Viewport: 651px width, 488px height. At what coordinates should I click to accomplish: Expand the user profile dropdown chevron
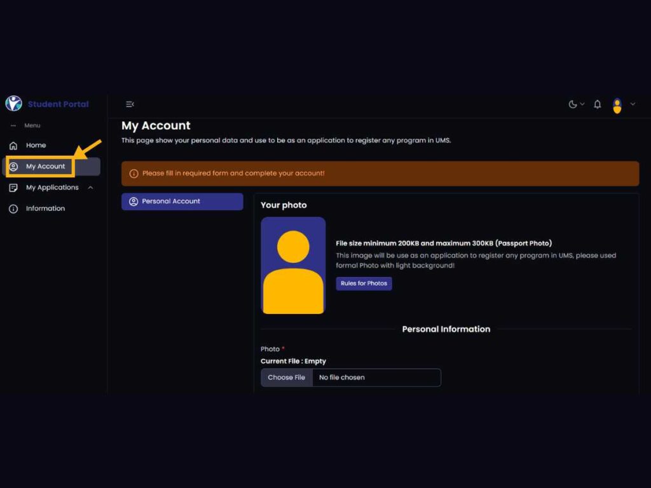[633, 104]
